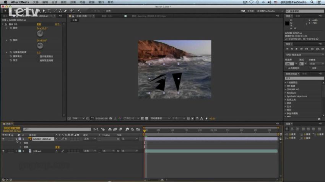This screenshot has width=325, height=182.
Task: Open the RAM 预览选项 dropdown
Action: tap(304, 55)
